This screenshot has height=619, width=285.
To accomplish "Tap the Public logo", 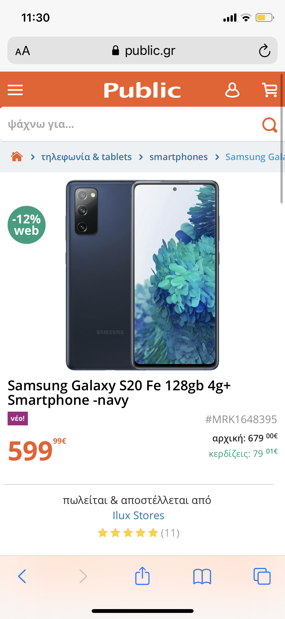I will pos(142,90).
